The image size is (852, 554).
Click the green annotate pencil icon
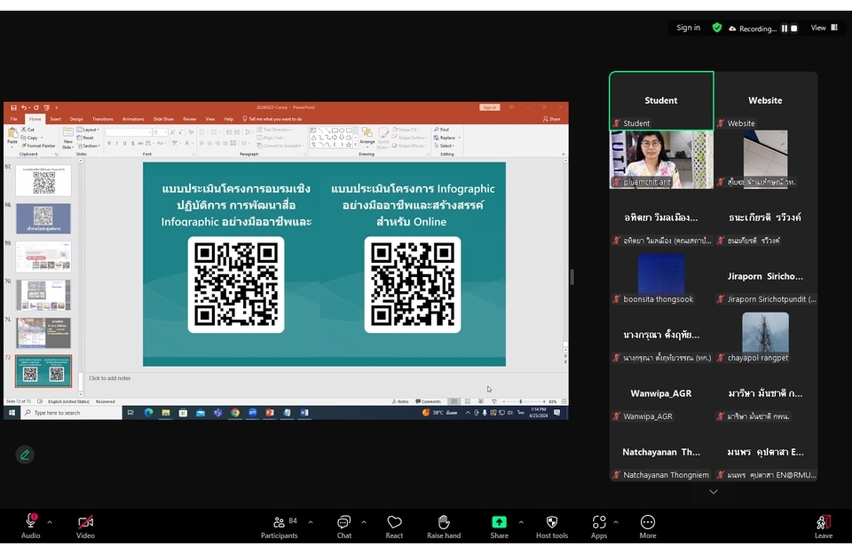tap(25, 455)
